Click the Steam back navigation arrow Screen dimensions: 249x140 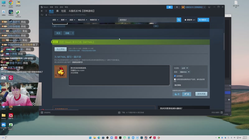tap(42, 11)
